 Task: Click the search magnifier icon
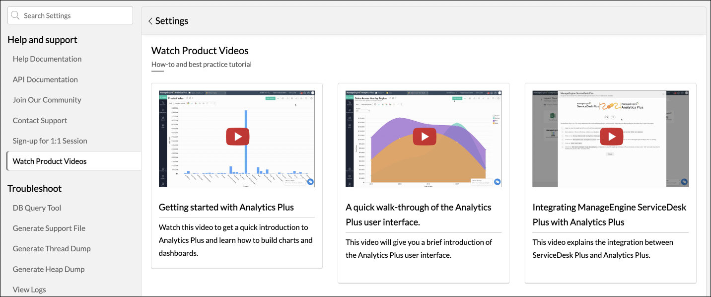(x=15, y=15)
